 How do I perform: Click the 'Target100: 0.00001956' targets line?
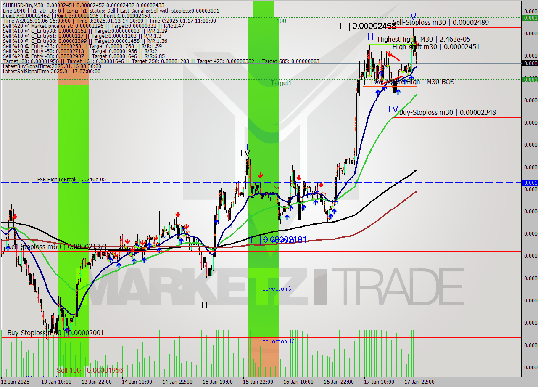point(161,61)
